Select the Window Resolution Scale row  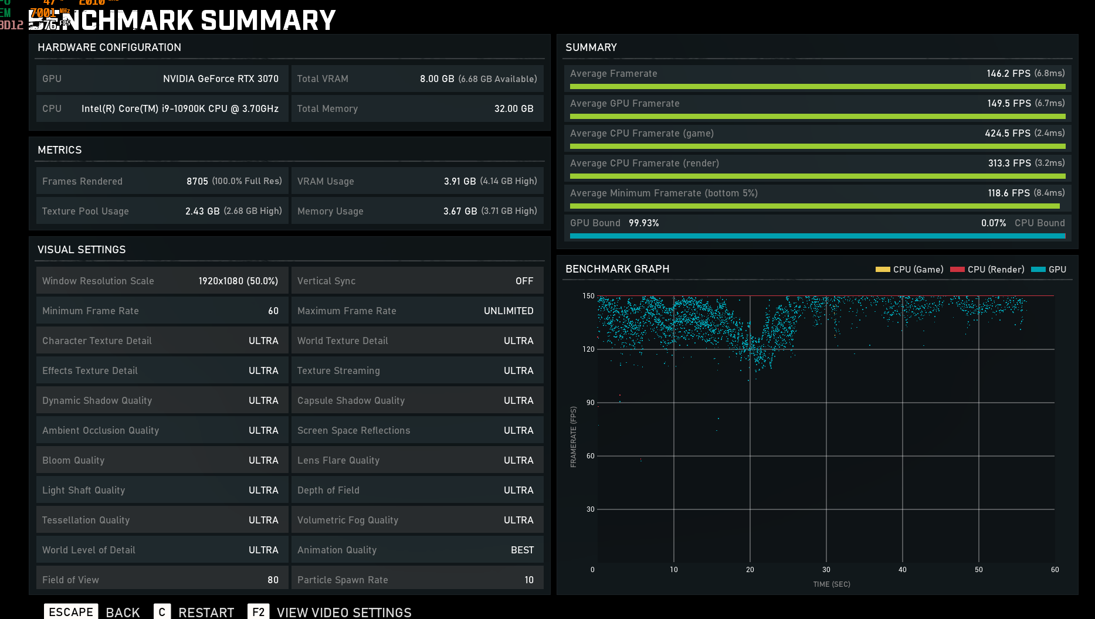coord(162,281)
